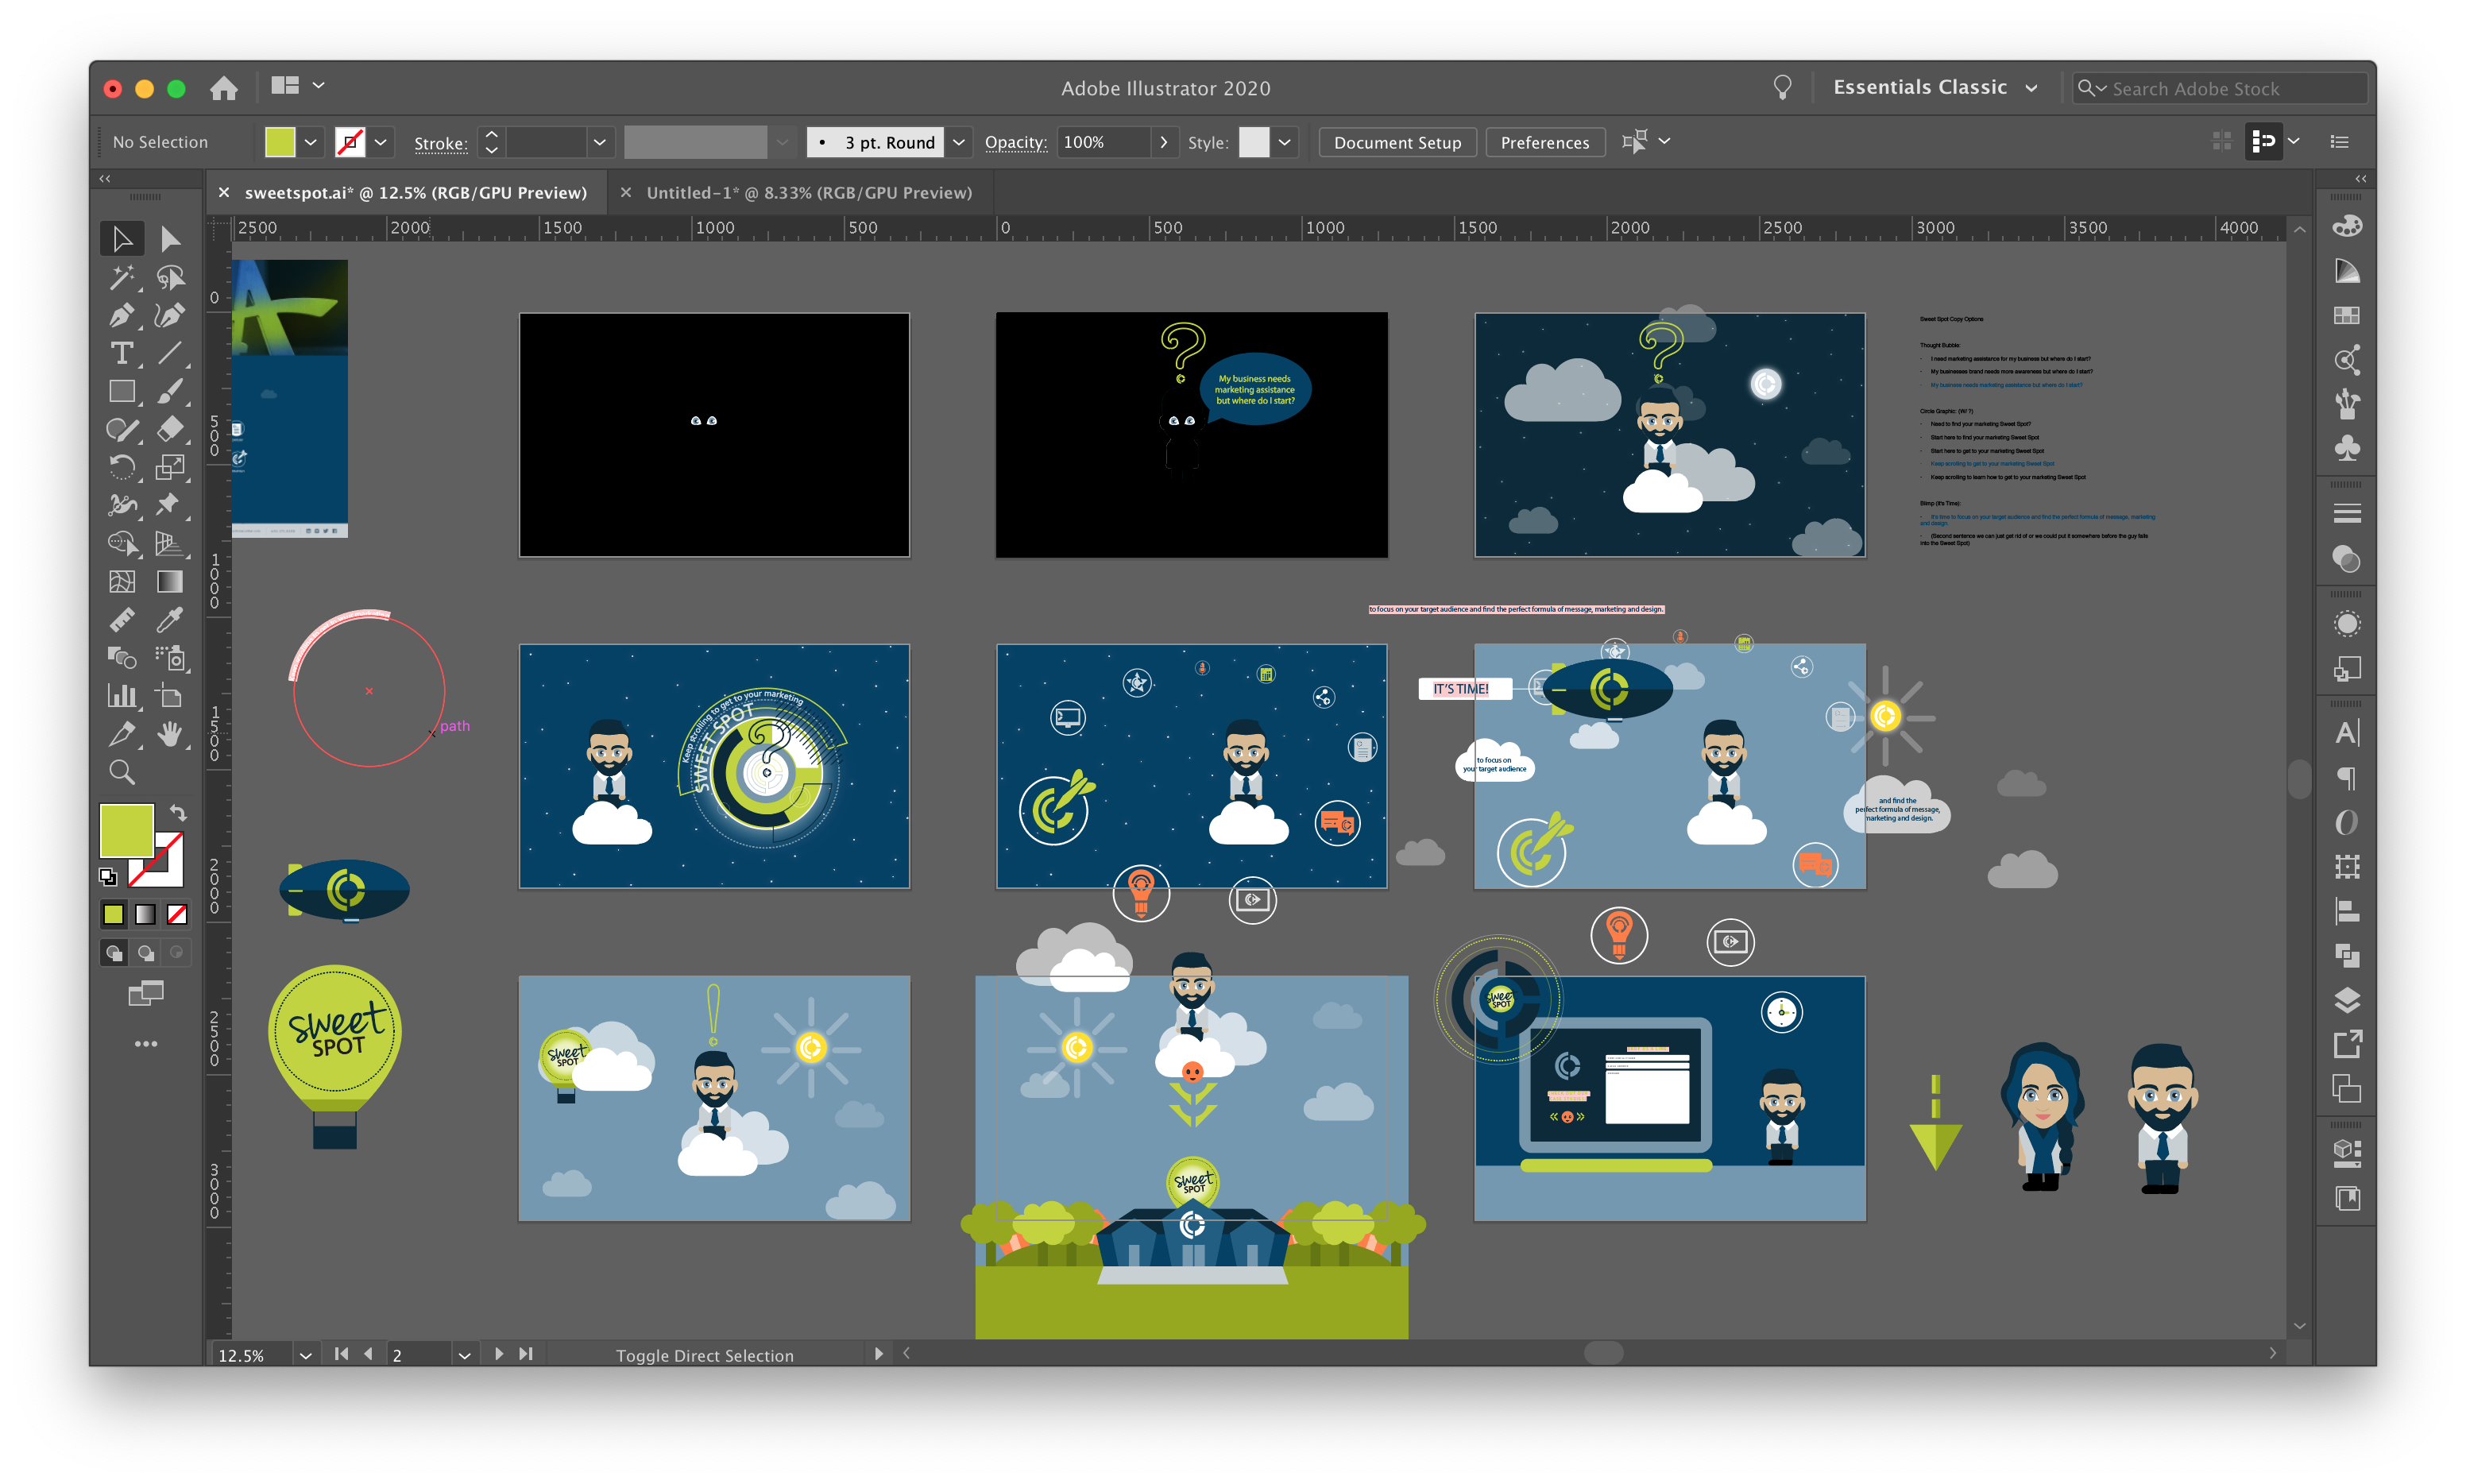
Task: Enable Draw Behind mode
Action: click(x=146, y=953)
